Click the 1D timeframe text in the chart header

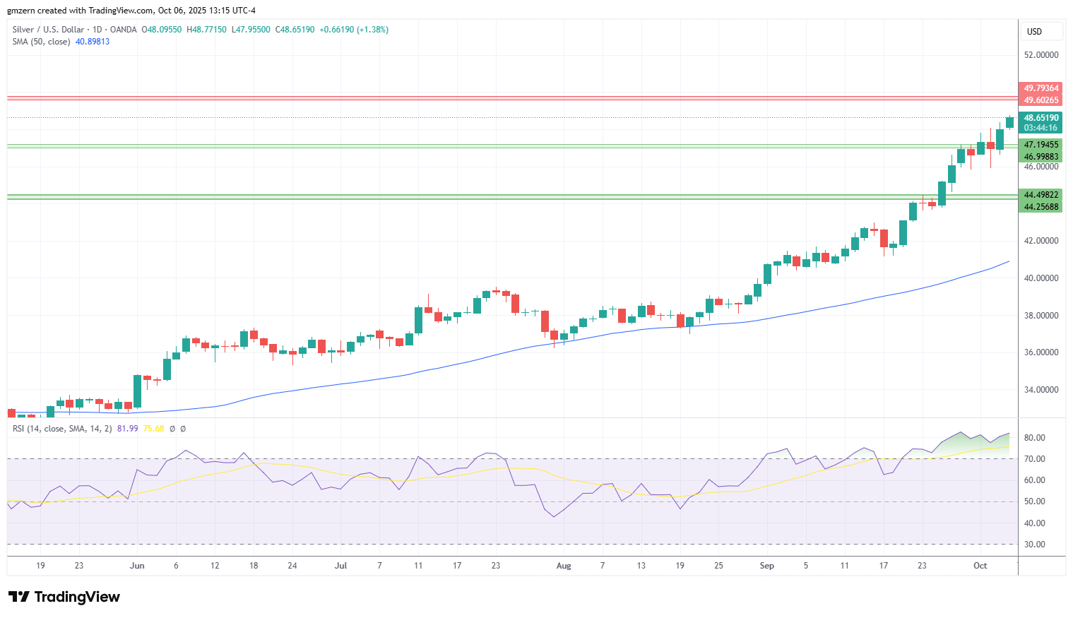(97, 30)
